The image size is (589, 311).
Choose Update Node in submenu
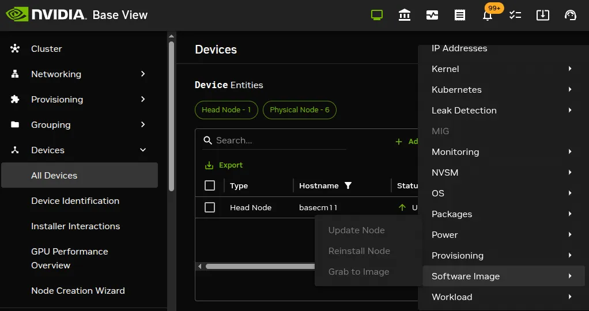[x=368, y=230]
